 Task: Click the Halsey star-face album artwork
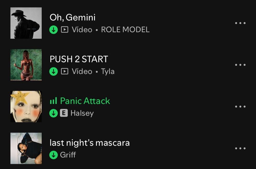tap(26, 106)
